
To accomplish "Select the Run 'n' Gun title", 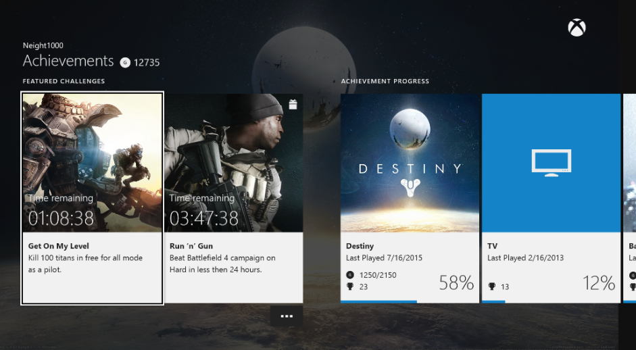I will coord(191,246).
